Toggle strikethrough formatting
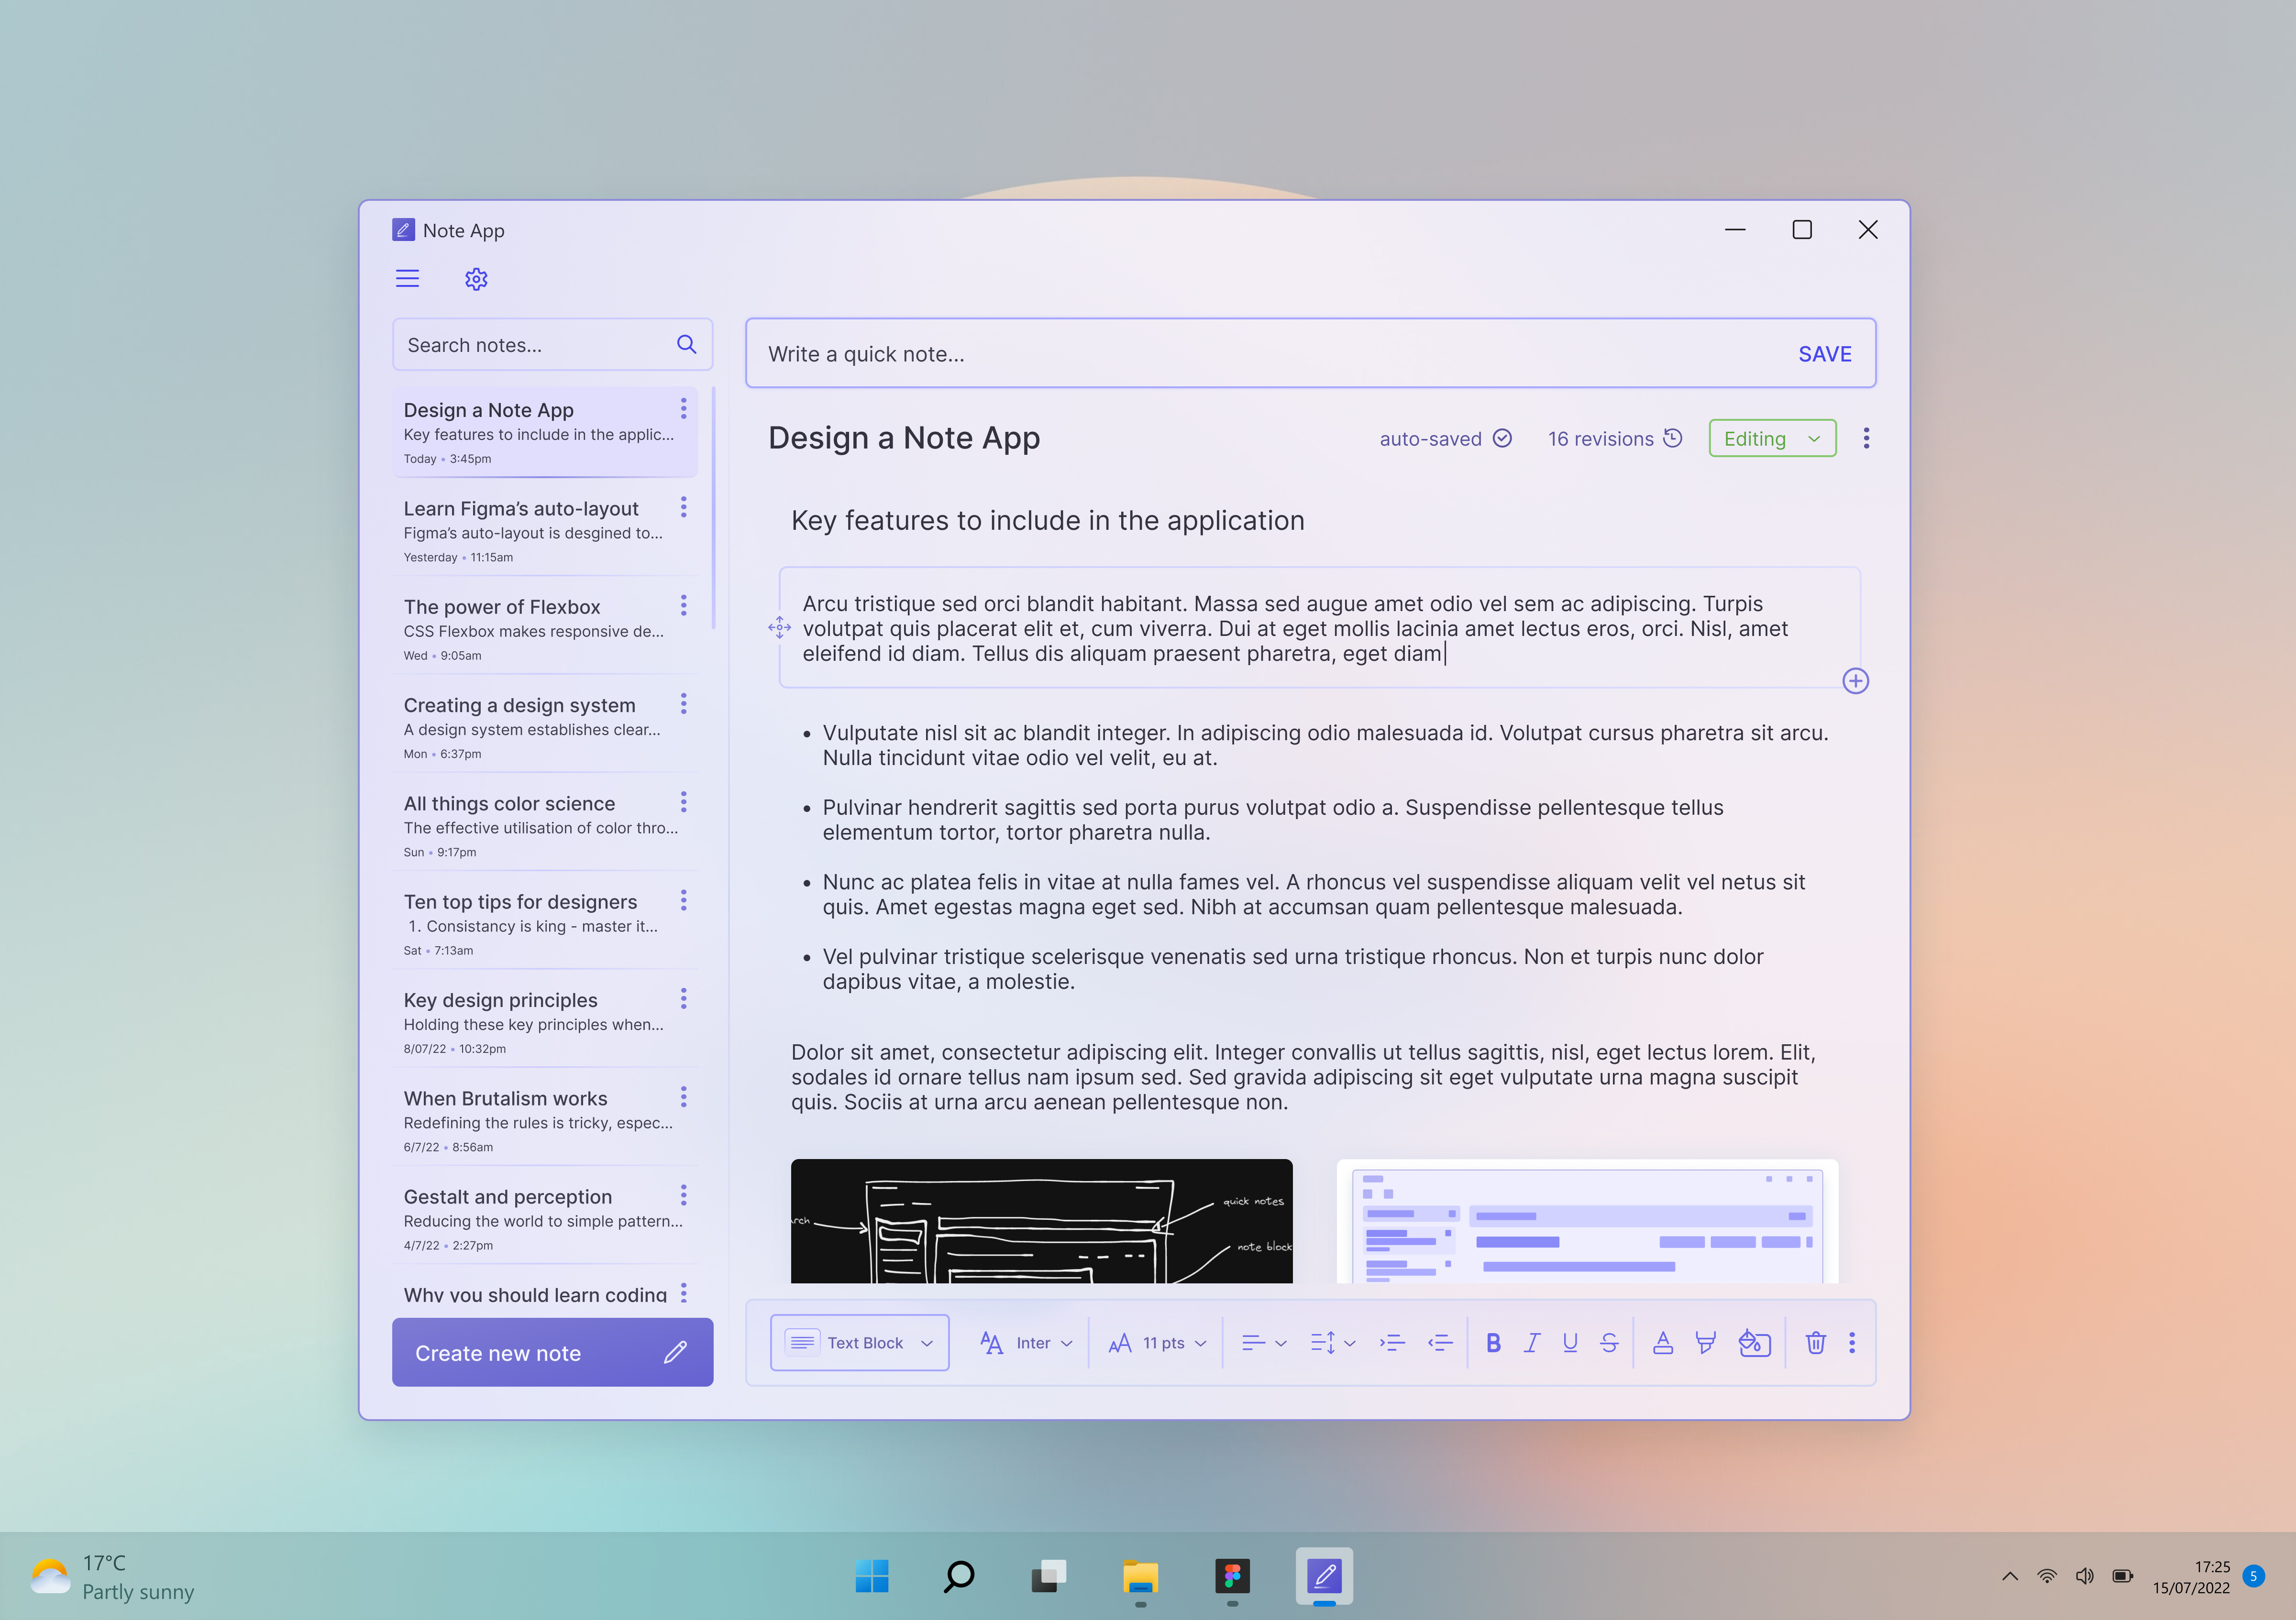Viewport: 2296px width, 1620px height. point(1609,1343)
